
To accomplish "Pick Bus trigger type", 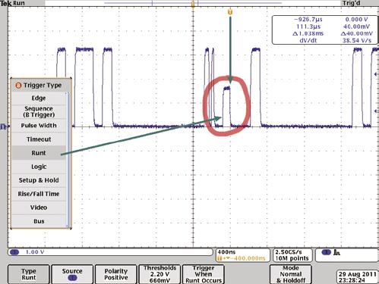I will (39, 221).
